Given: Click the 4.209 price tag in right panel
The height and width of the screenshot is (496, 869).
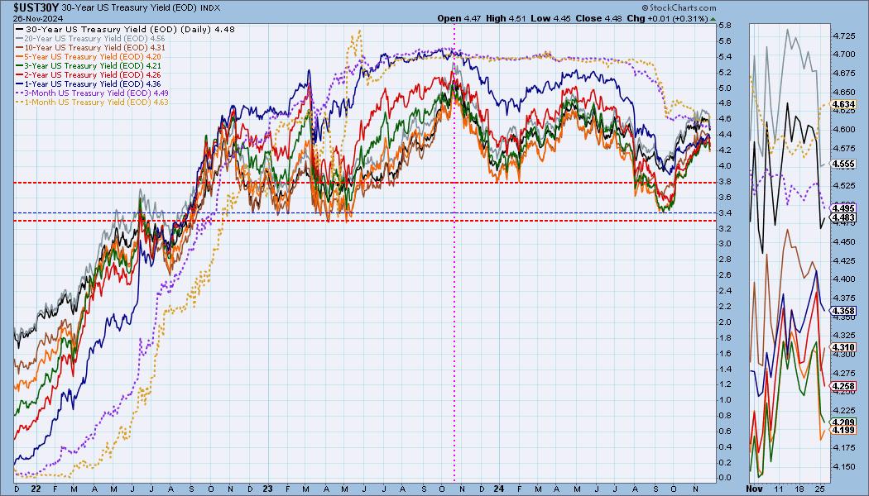Looking at the screenshot, I should [x=844, y=422].
